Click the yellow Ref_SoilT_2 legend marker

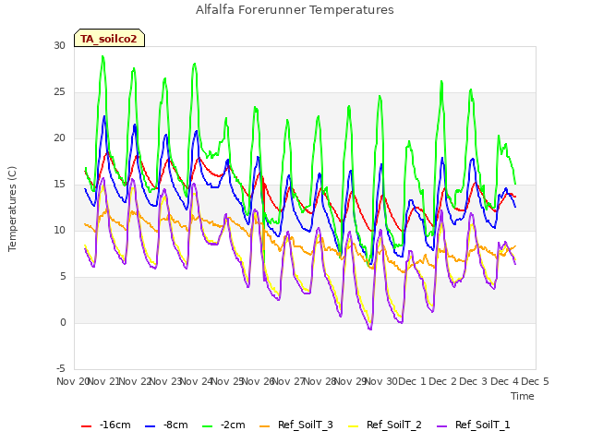[x=353, y=426]
